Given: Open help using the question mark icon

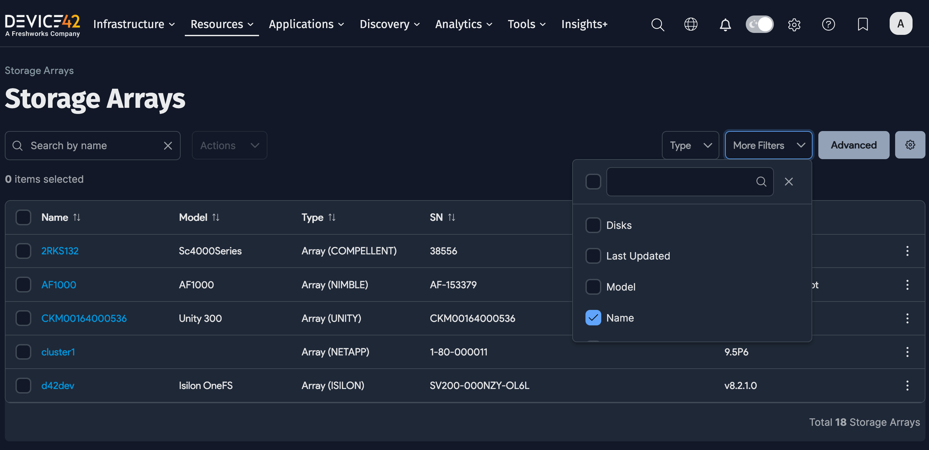Looking at the screenshot, I should [x=828, y=24].
